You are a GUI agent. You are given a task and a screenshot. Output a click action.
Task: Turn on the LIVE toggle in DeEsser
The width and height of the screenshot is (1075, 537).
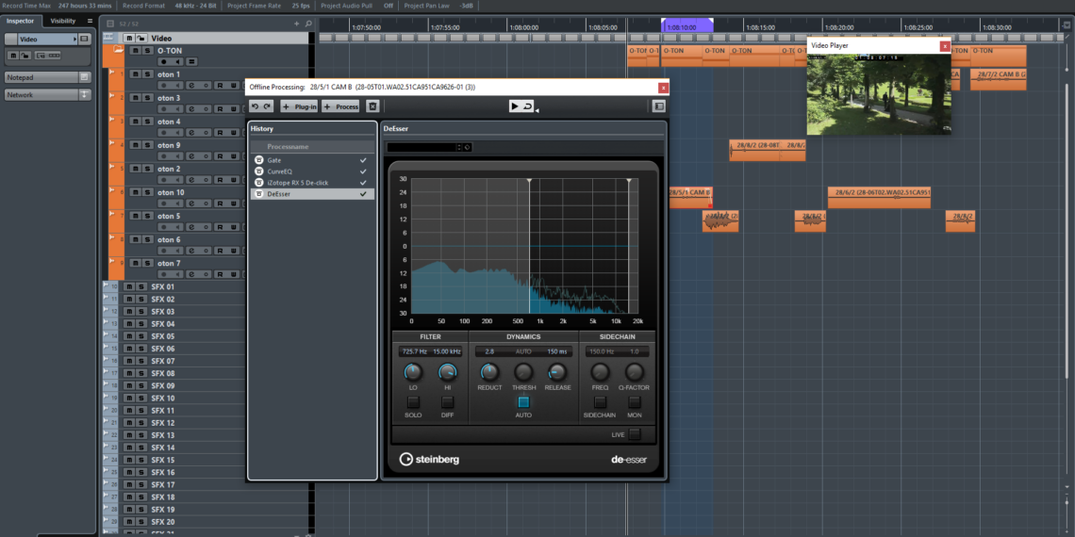[x=635, y=434]
